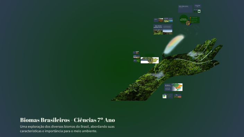Click the subtitle beginning "Uma exploração dos diversos biomas"
The image size is (244, 137).
pyautogui.click(x=67, y=129)
